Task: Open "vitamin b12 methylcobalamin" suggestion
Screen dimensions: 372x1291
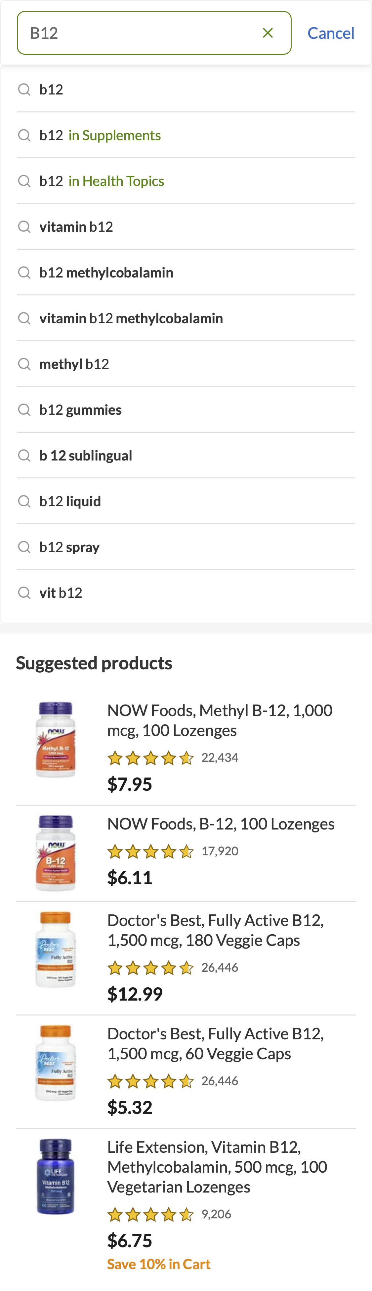Action: tap(132, 318)
